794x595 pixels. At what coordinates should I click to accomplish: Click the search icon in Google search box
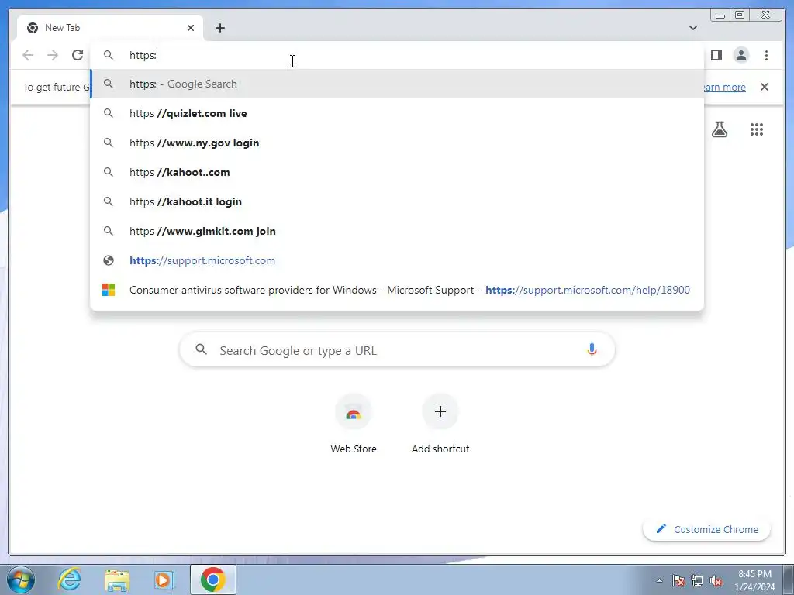[201, 349]
